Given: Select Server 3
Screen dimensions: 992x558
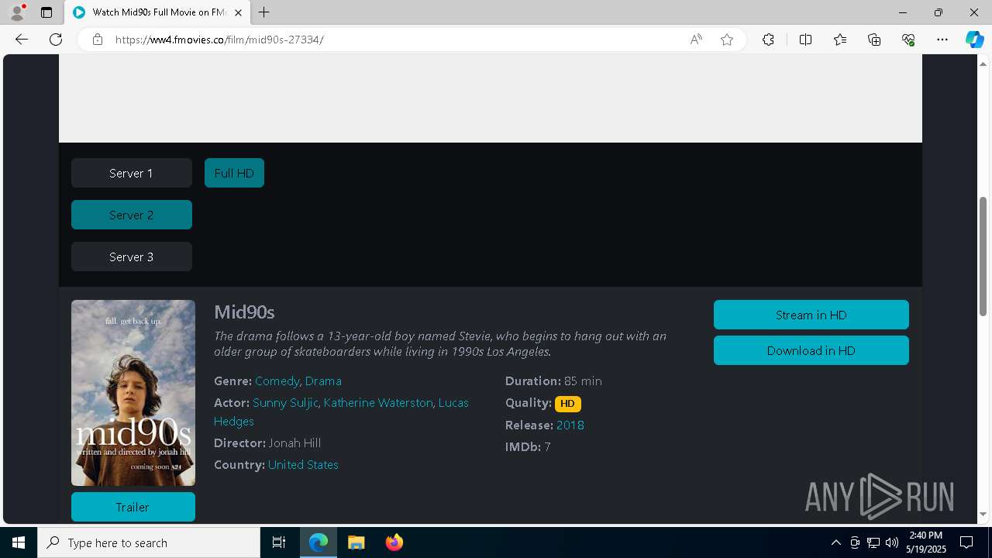Looking at the screenshot, I should click(x=132, y=257).
